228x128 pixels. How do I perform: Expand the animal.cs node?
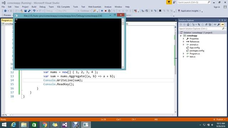[x=183, y=45]
